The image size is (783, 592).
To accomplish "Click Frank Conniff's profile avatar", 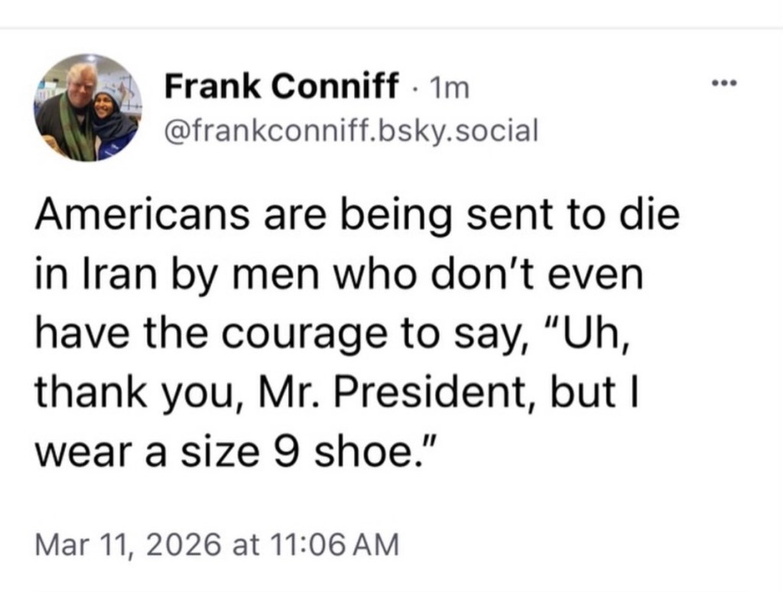I will tap(84, 107).
